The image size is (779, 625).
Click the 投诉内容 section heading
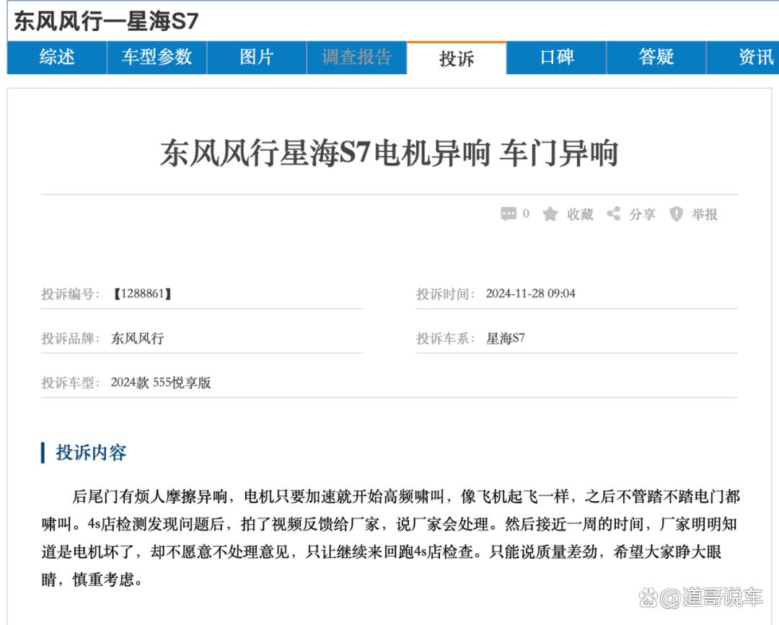point(91,453)
